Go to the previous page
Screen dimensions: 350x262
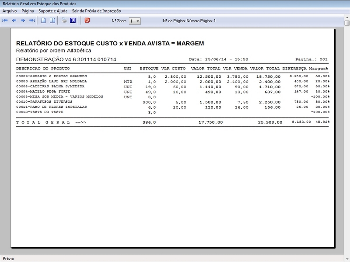click(14, 20)
